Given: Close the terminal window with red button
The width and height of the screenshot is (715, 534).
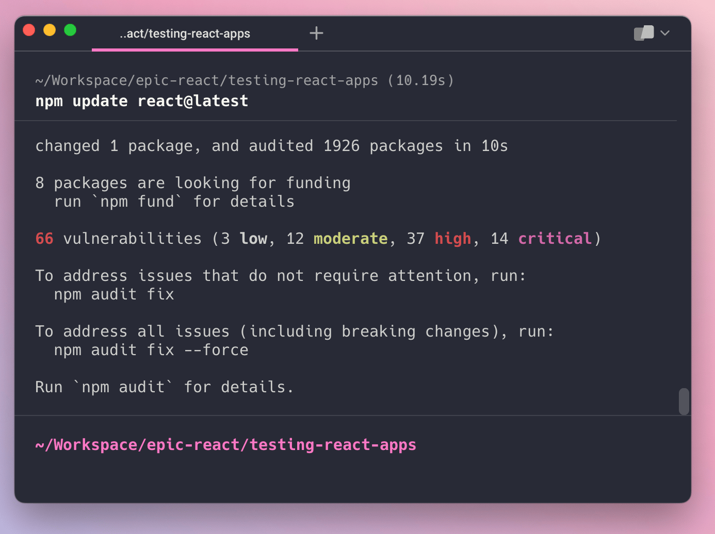Looking at the screenshot, I should coord(29,30).
